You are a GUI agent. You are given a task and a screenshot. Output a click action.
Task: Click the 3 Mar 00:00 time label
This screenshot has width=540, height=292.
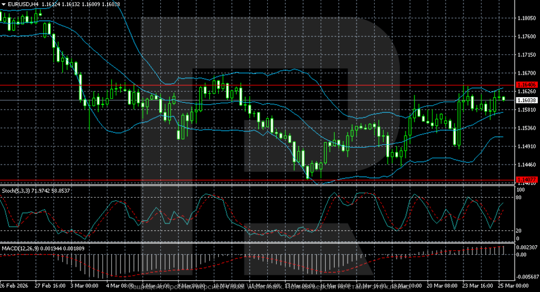(85, 286)
